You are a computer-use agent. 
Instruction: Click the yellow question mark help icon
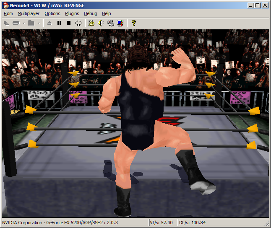click(x=133, y=23)
